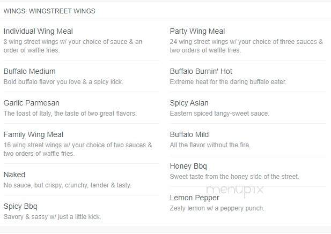331x234 pixels.
Task: Pick the Garlic Parmesan flavor
Action: 32,103
